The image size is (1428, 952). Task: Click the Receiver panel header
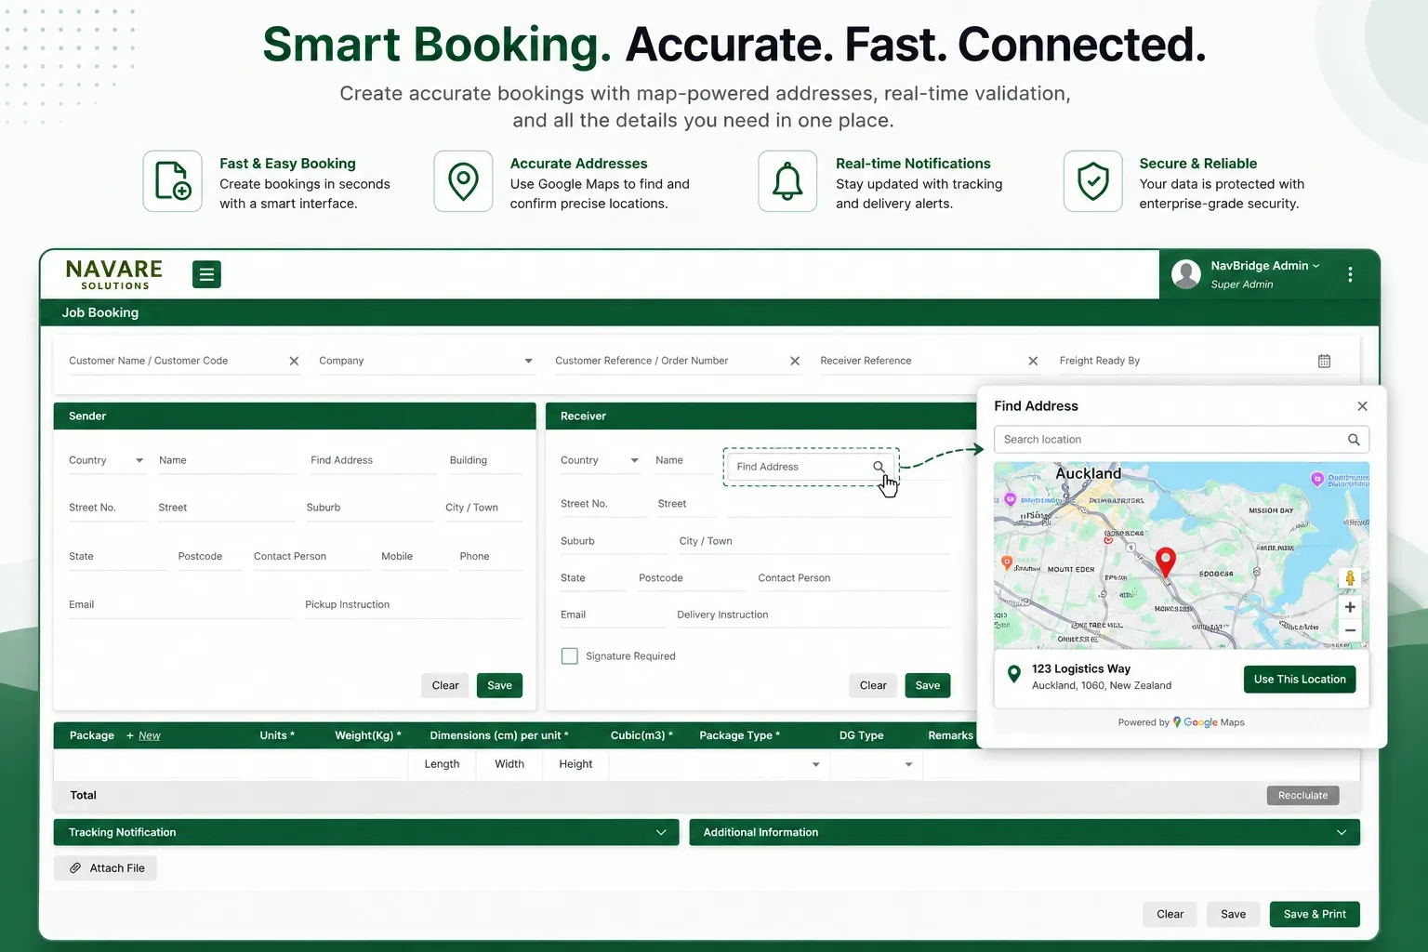coord(760,416)
